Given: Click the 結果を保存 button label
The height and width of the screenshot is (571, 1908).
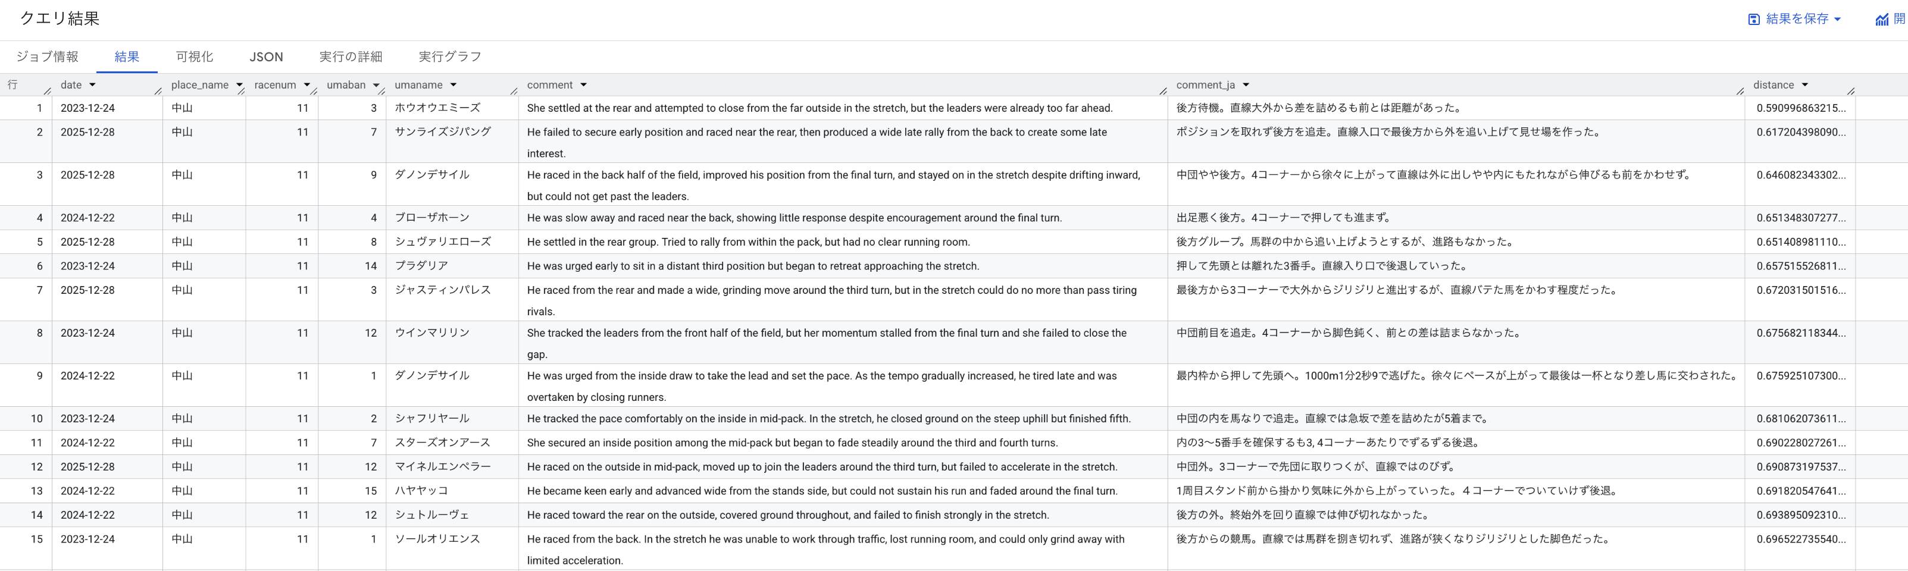Looking at the screenshot, I should coord(1797,19).
